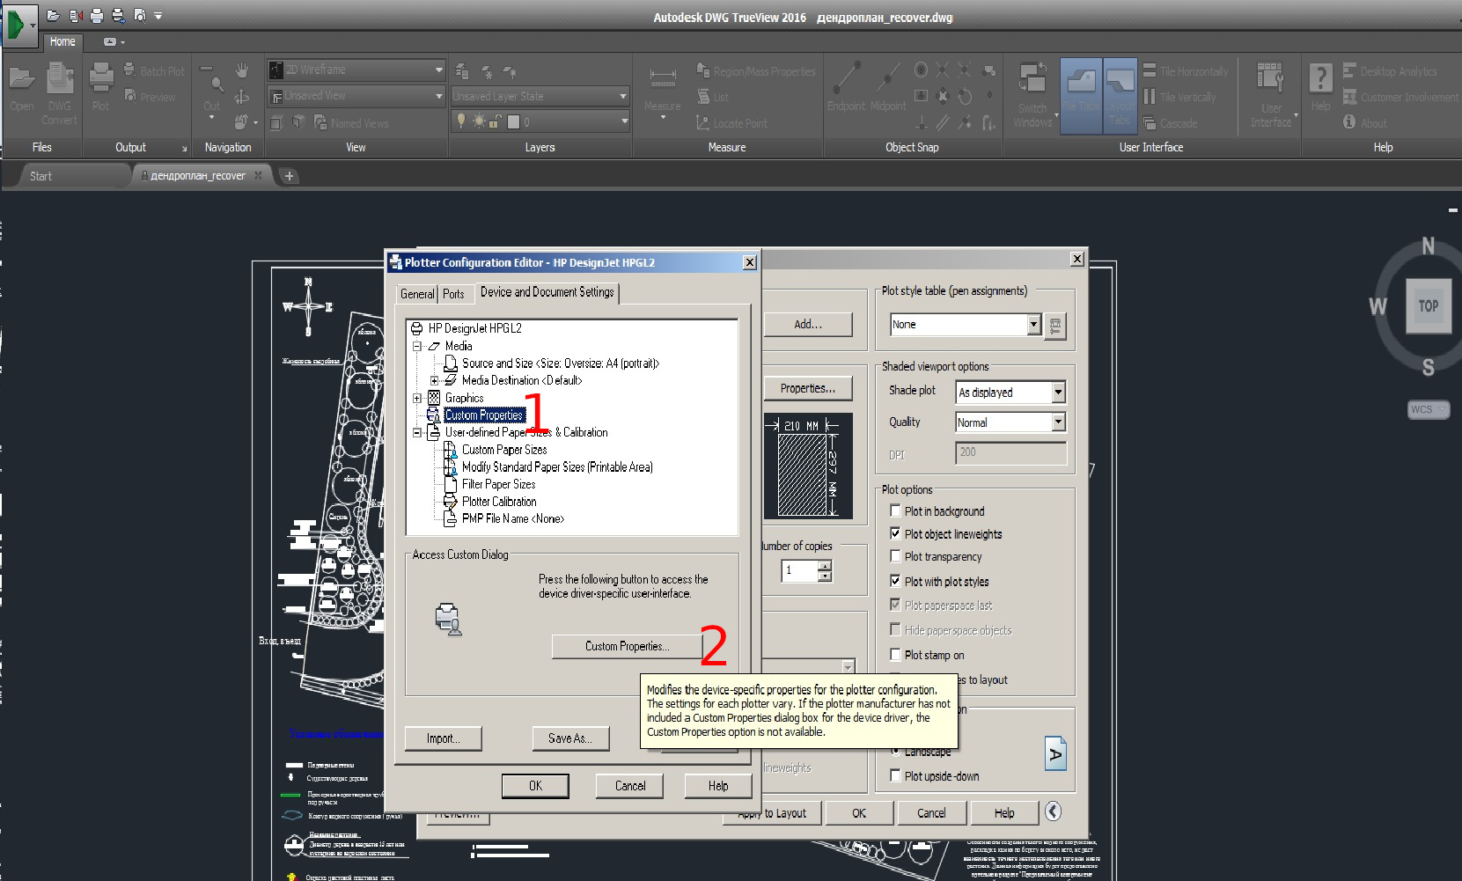Expand the Media Destination tree node
Viewport: 1462px width, 881px height.
click(x=434, y=381)
